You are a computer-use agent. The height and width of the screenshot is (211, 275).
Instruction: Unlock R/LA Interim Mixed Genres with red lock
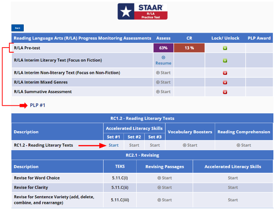(x=225, y=82)
